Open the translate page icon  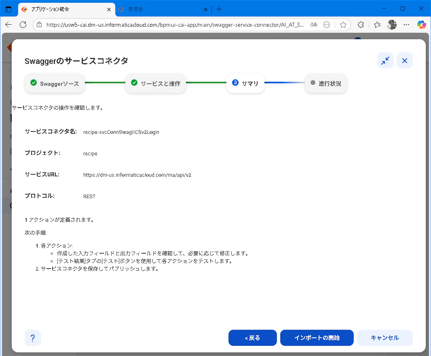pyautogui.click(x=314, y=25)
